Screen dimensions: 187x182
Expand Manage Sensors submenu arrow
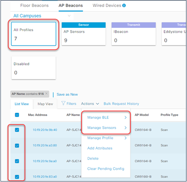click(126, 128)
